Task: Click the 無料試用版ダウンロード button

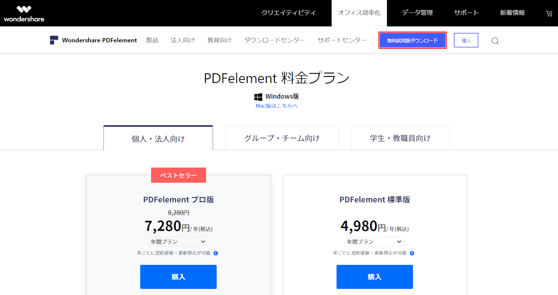Action: click(x=412, y=40)
